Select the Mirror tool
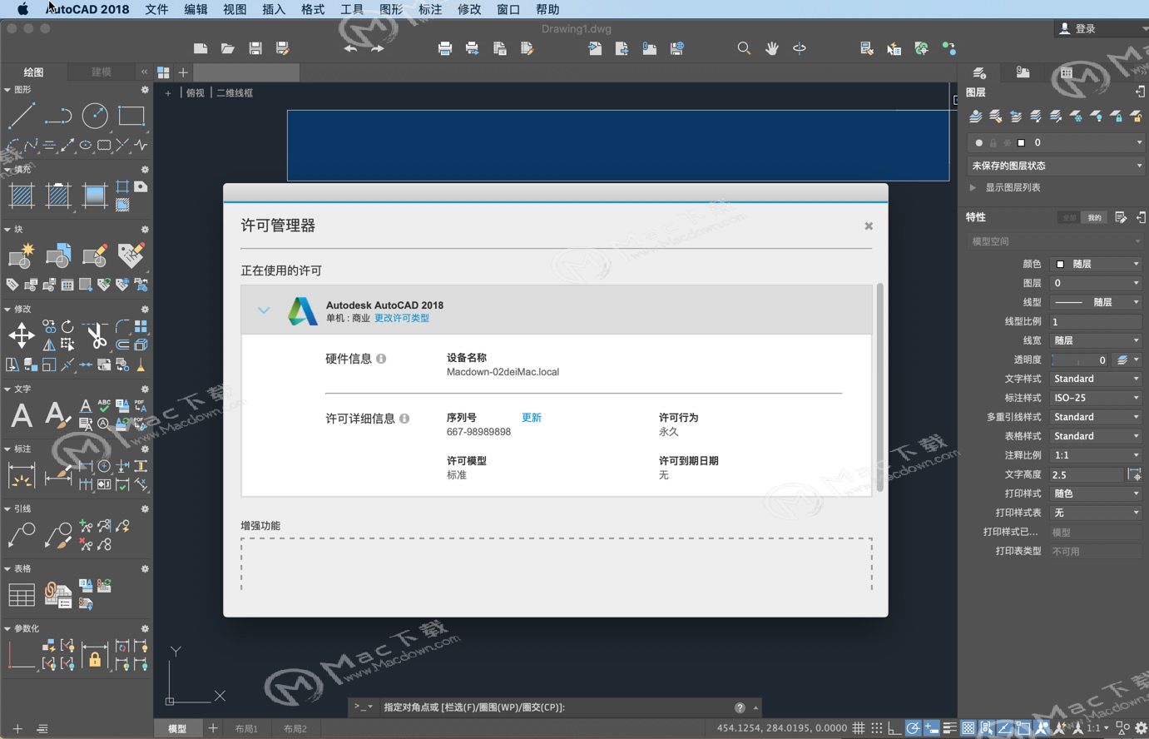 [x=49, y=344]
